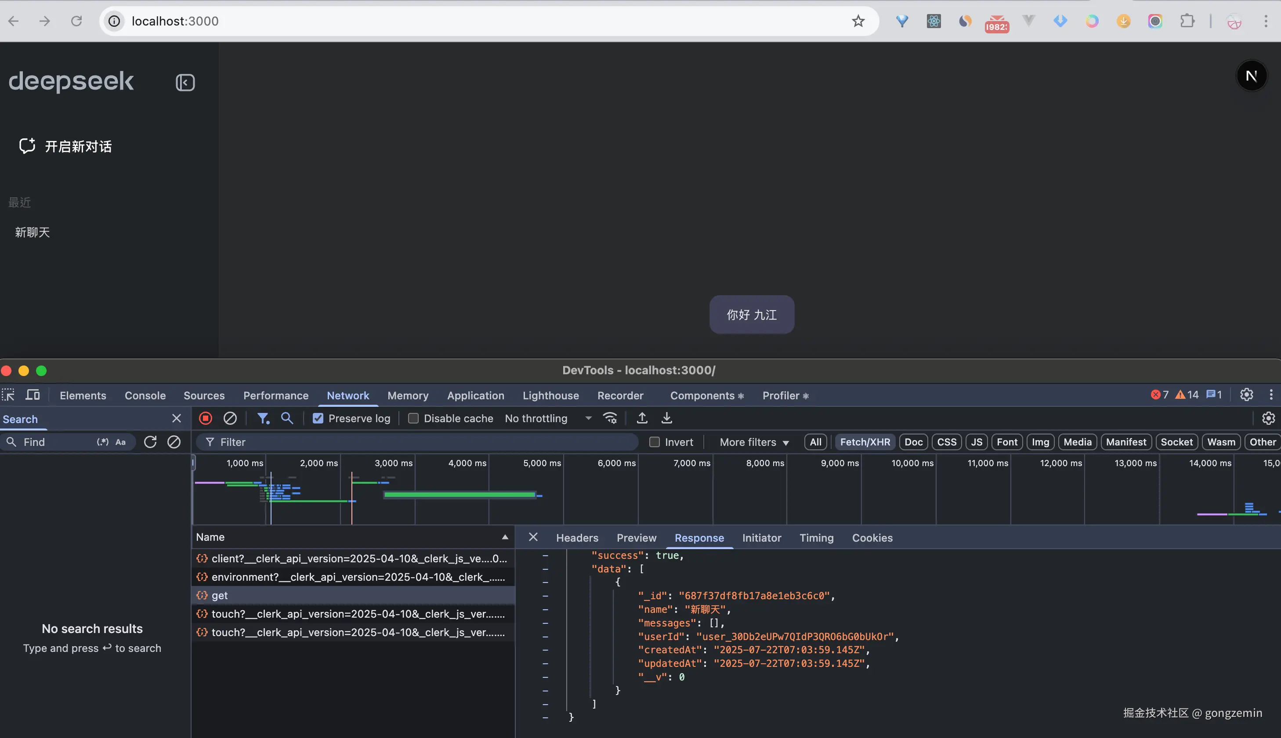Open network conditions wifi icon
Image resolution: width=1281 pixels, height=738 pixels.
tap(610, 418)
